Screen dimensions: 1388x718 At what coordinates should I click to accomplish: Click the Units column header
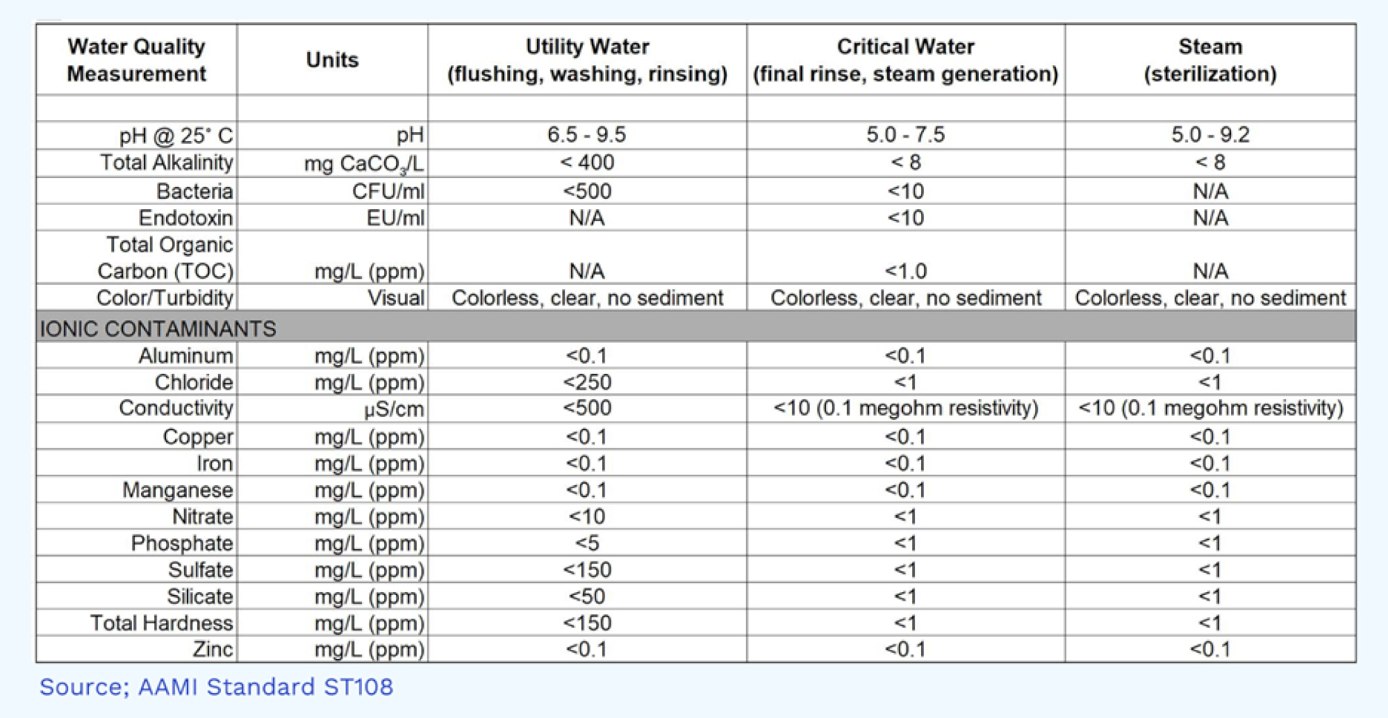point(332,60)
